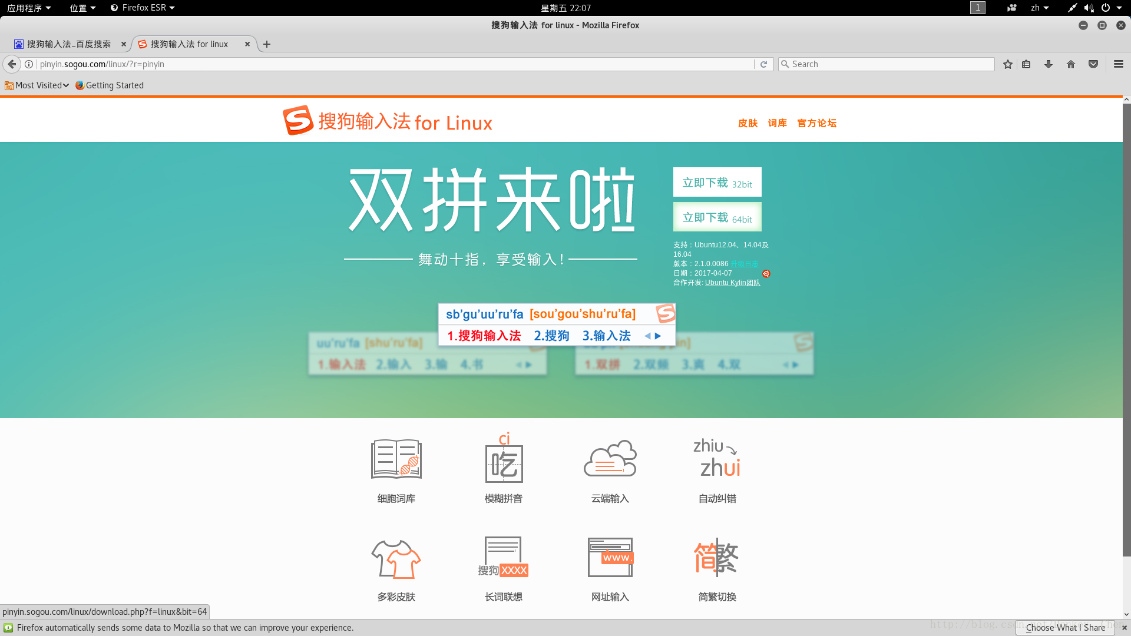Open the 应用程序 applications menu
This screenshot has height=636, width=1131.
[29, 8]
